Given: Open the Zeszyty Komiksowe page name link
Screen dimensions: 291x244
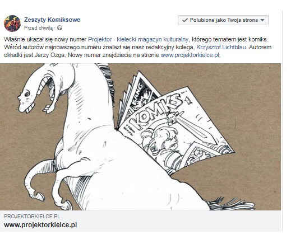Looking at the screenshot, I should pos(52,20).
